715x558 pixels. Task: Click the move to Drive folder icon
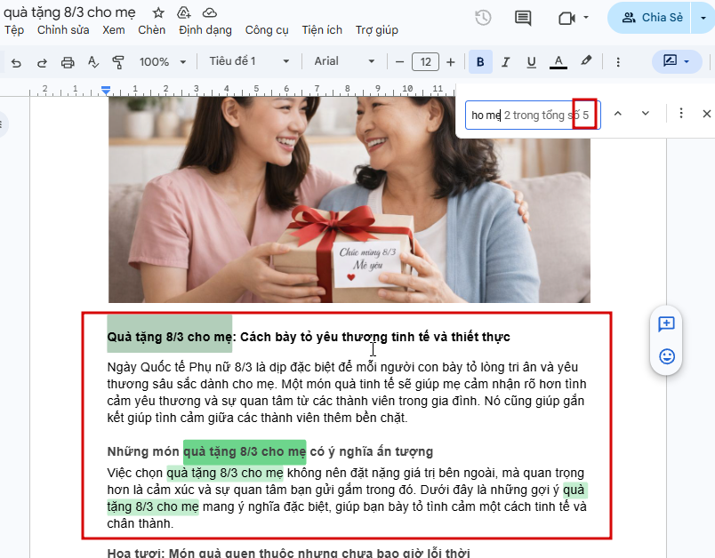[x=183, y=12]
